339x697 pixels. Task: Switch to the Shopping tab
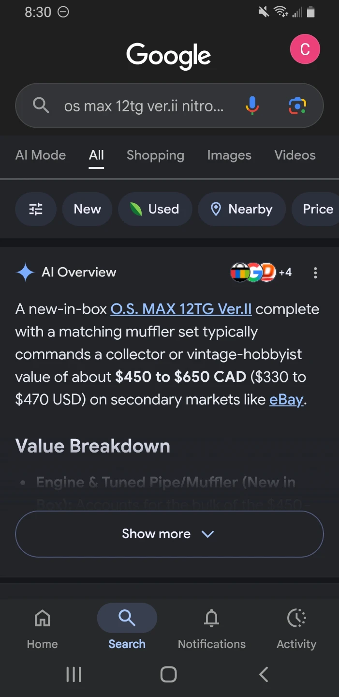point(155,155)
